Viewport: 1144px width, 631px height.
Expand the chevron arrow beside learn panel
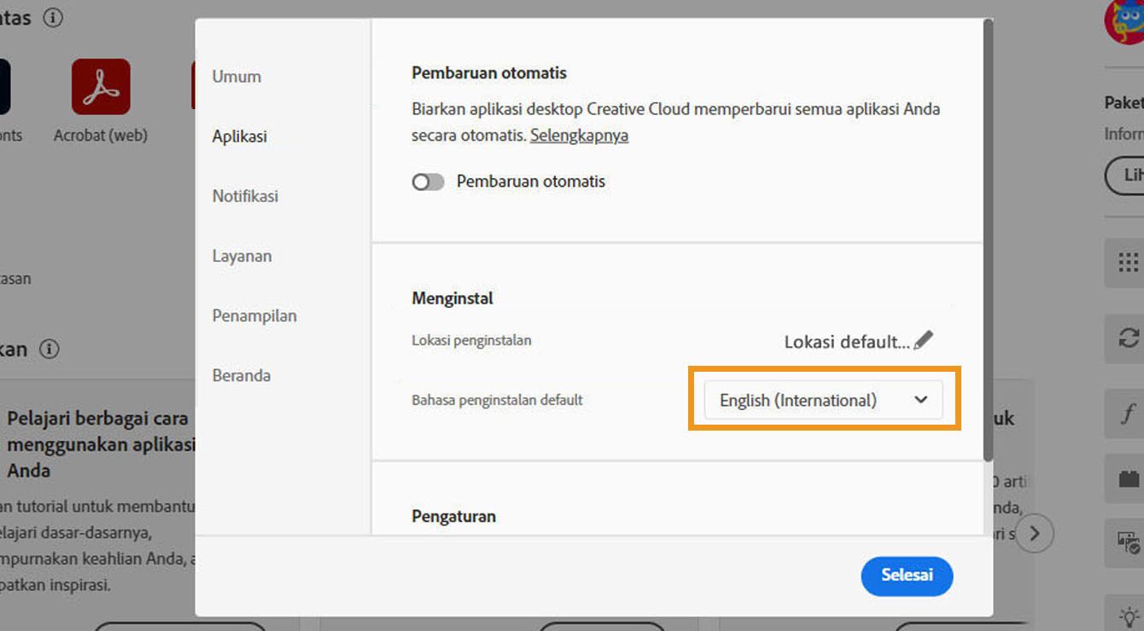click(x=1034, y=533)
